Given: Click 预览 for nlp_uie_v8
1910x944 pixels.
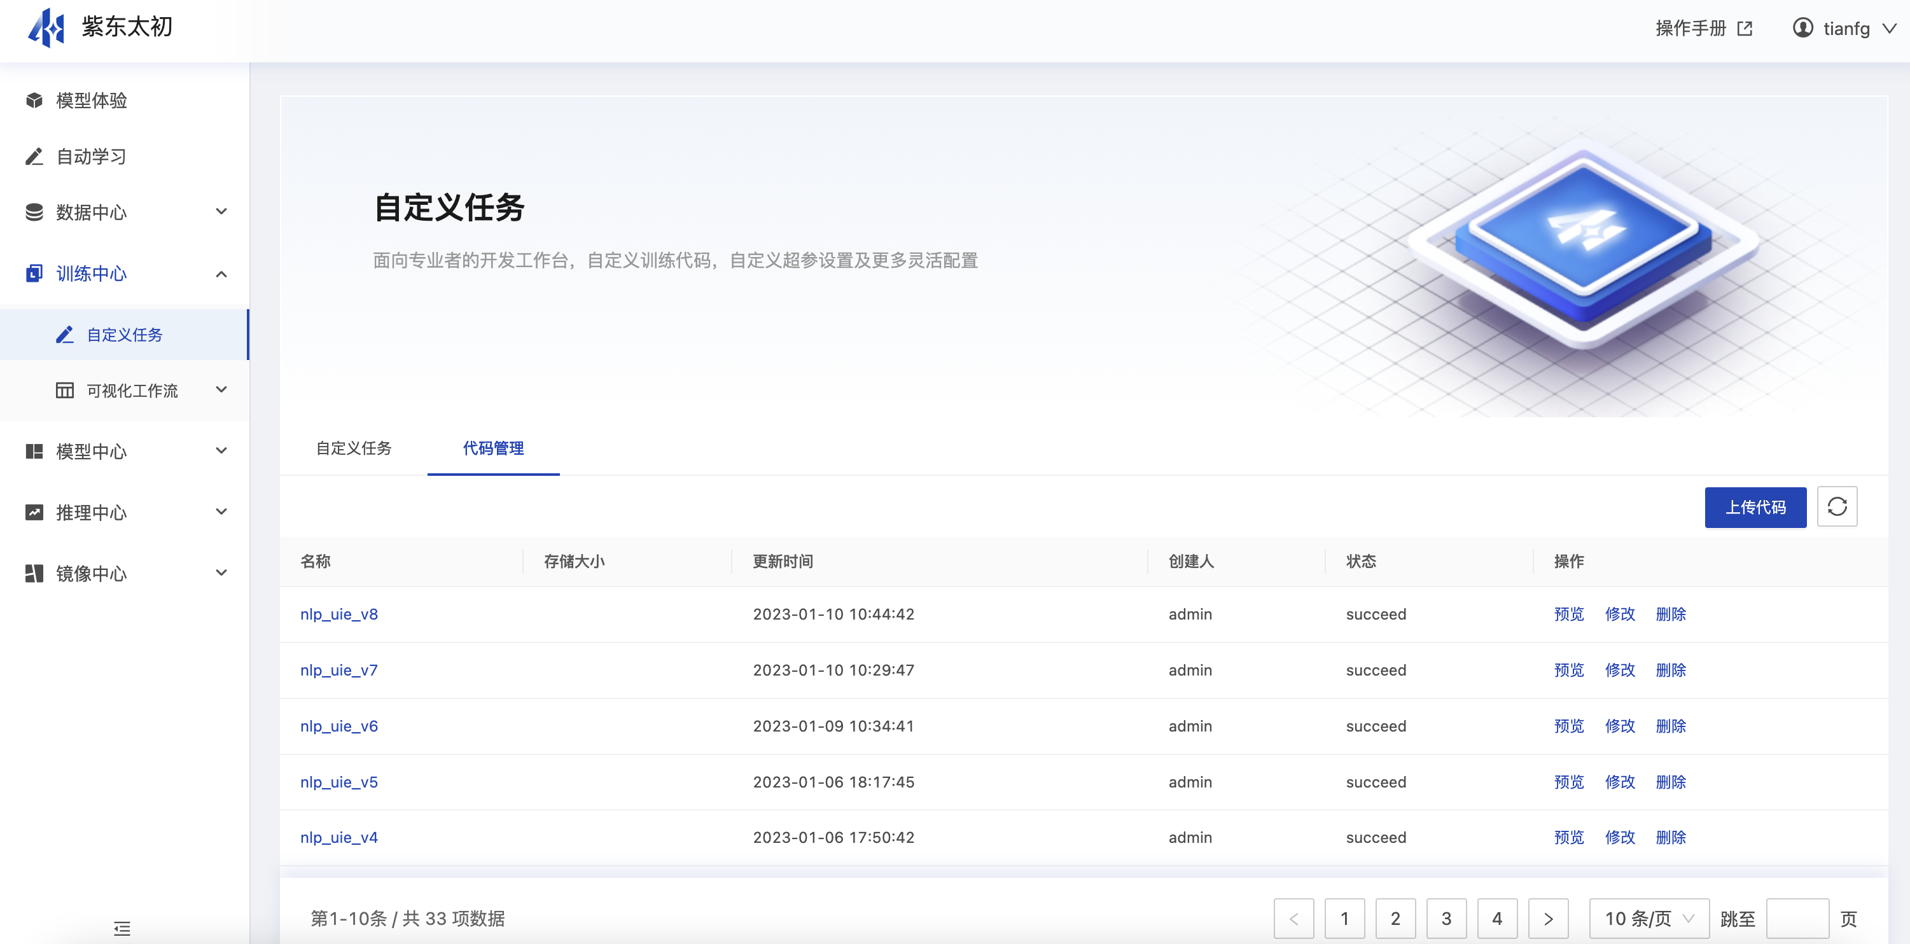Looking at the screenshot, I should coord(1569,614).
